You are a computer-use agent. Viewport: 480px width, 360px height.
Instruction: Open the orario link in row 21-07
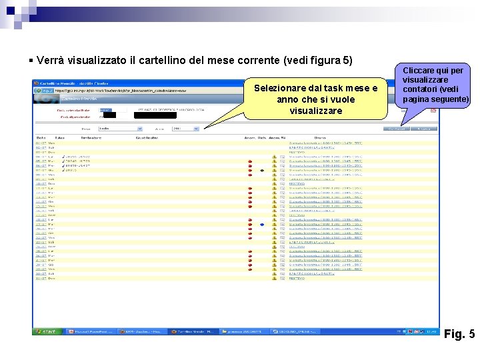tap(325, 233)
